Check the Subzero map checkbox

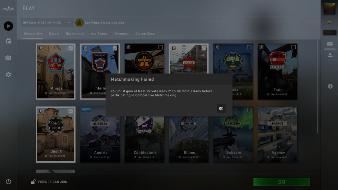click(249, 110)
